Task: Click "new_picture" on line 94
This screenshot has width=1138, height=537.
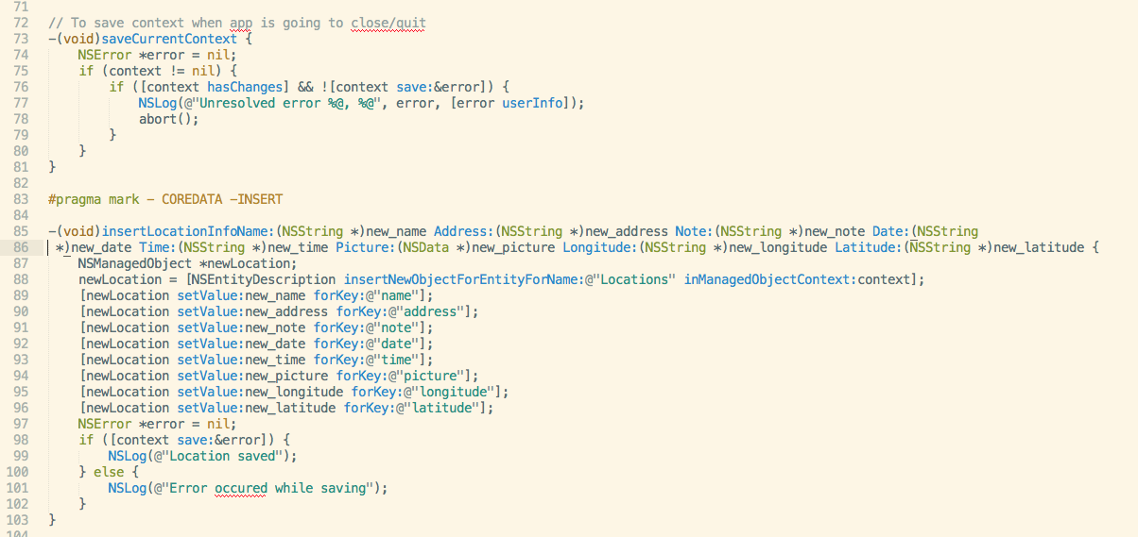Action: point(286,376)
